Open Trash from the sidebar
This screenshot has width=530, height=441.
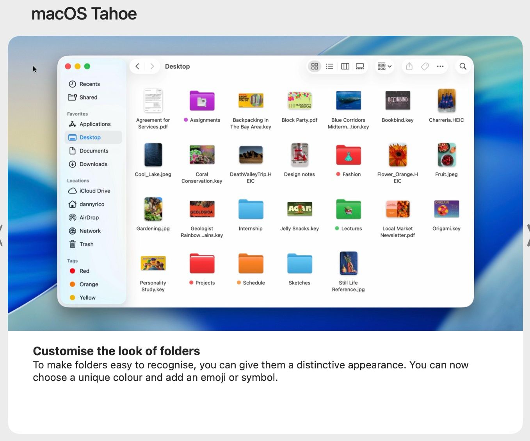coord(86,244)
